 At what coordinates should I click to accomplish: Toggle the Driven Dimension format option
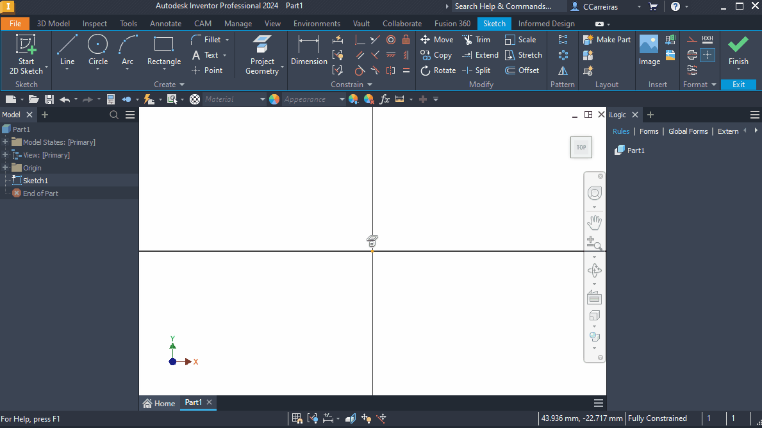click(x=708, y=40)
